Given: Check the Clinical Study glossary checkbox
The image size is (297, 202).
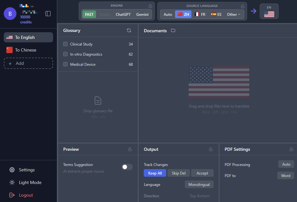Looking at the screenshot, I should pos(65,44).
